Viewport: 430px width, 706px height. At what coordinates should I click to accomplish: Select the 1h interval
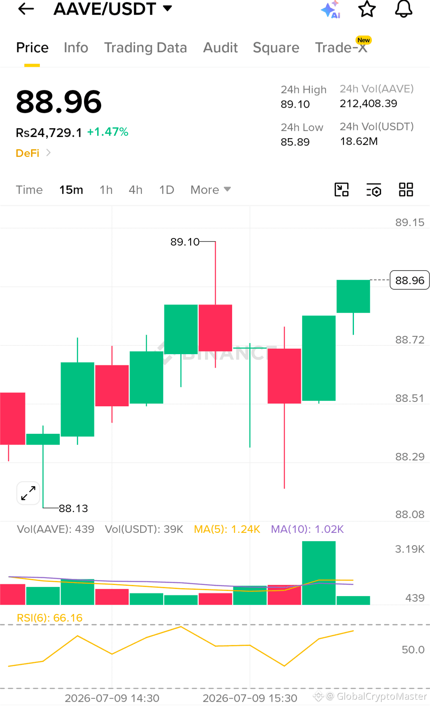point(106,190)
